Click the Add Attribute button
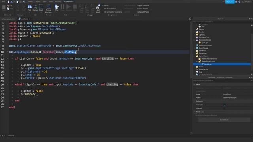Viewport: 253px width, 142px height. (224, 120)
